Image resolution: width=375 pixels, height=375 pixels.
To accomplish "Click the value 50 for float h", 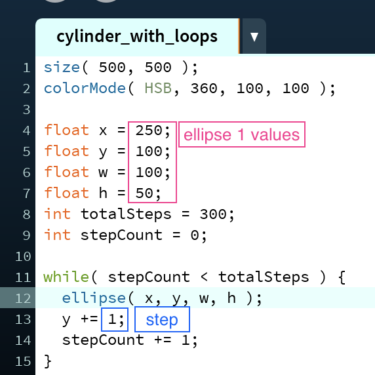I will pos(144,193).
